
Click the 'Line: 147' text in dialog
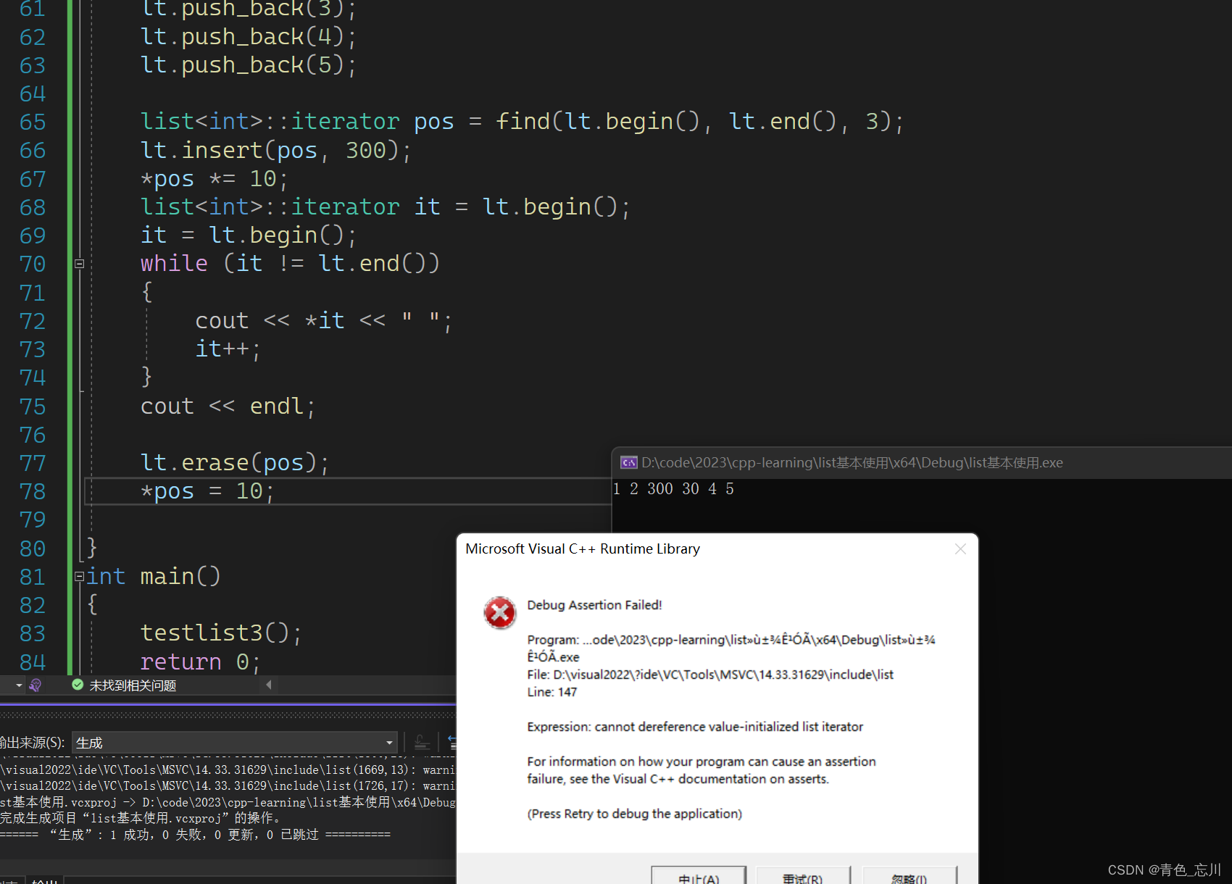click(x=552, y=692)
